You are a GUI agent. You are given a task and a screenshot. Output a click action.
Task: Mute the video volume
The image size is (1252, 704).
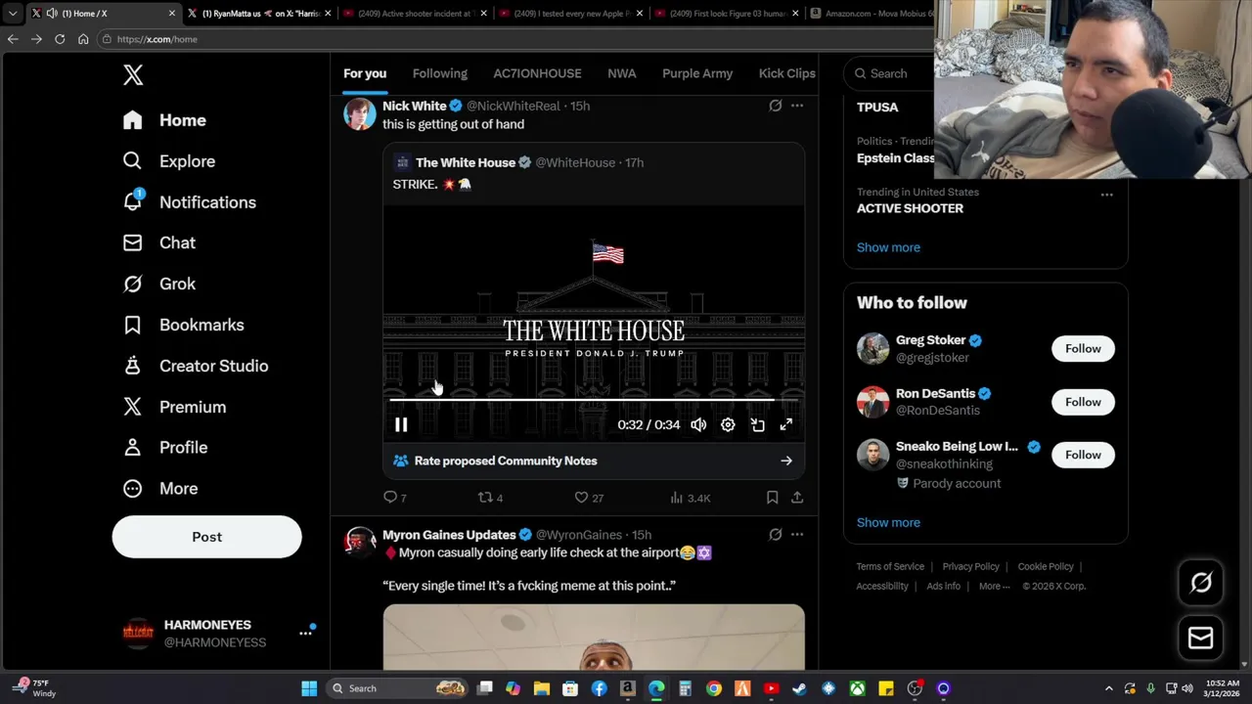(698, 424)
